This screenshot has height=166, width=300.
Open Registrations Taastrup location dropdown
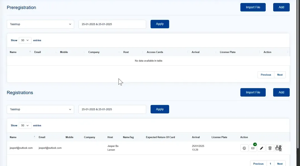41,109
